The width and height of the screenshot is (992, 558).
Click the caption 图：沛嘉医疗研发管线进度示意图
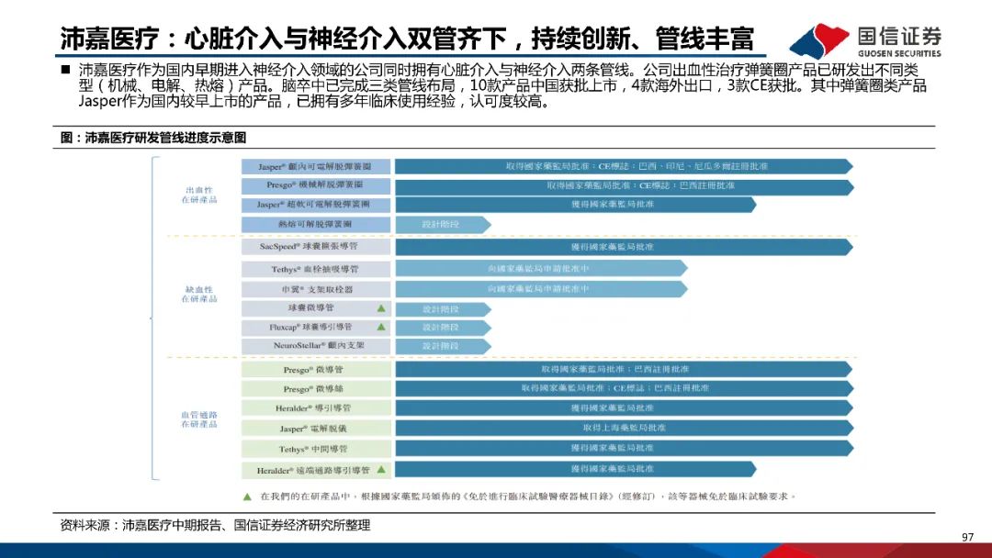pyautogui.click(x=153, y=137)
